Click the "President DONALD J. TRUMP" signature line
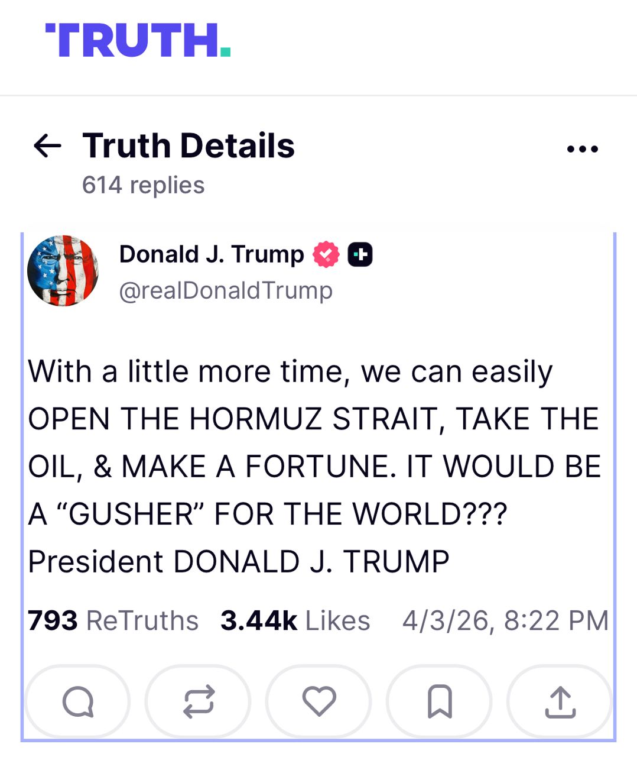The height and width of the screenshot is (757, 637). click(239, 561)
